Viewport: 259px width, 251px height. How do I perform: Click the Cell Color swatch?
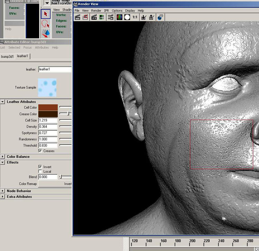point(48,108)
